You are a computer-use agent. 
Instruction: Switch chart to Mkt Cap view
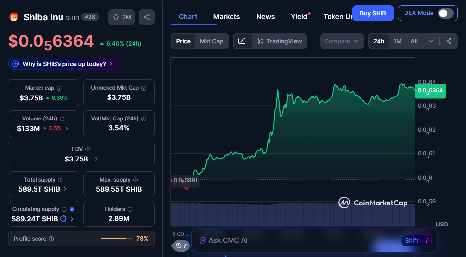coord(211,41)
